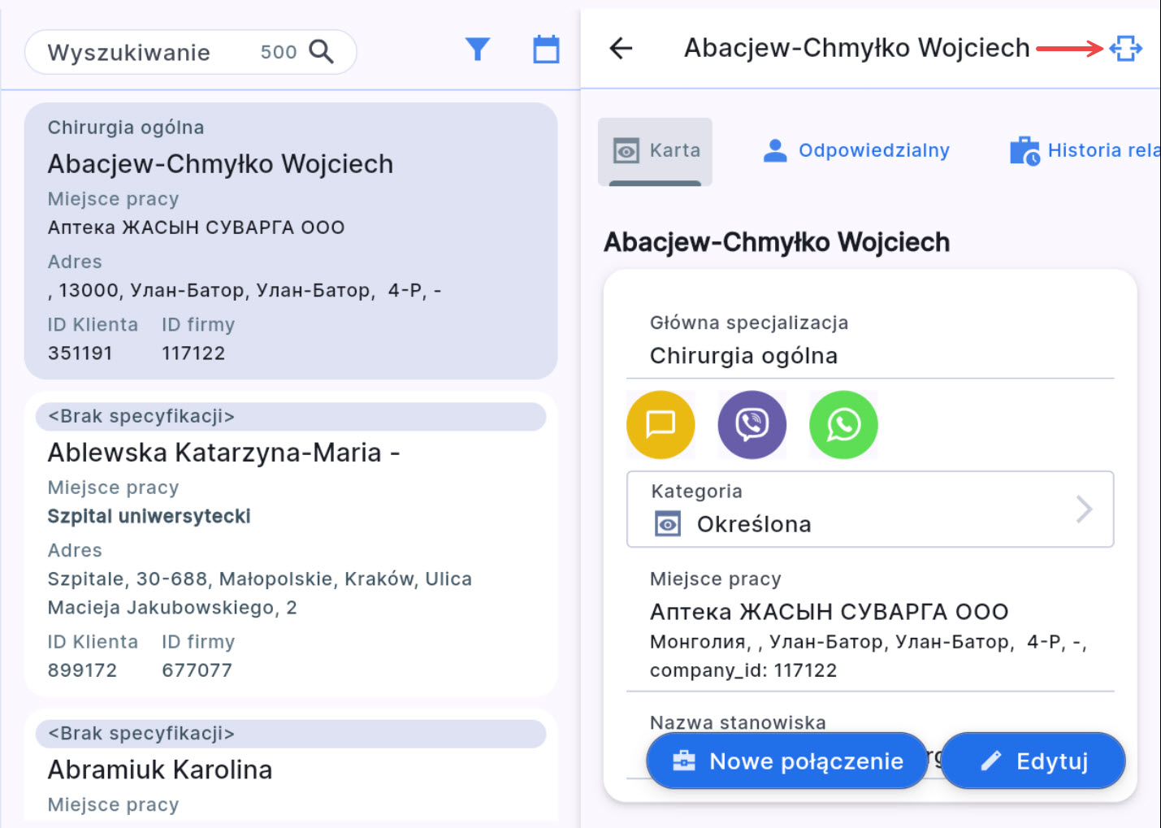Select the Abacjew-Chmyłko Wojciech list card

291,241
